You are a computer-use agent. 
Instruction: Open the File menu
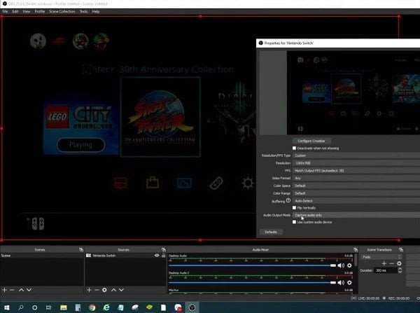(x=5, y=11)
